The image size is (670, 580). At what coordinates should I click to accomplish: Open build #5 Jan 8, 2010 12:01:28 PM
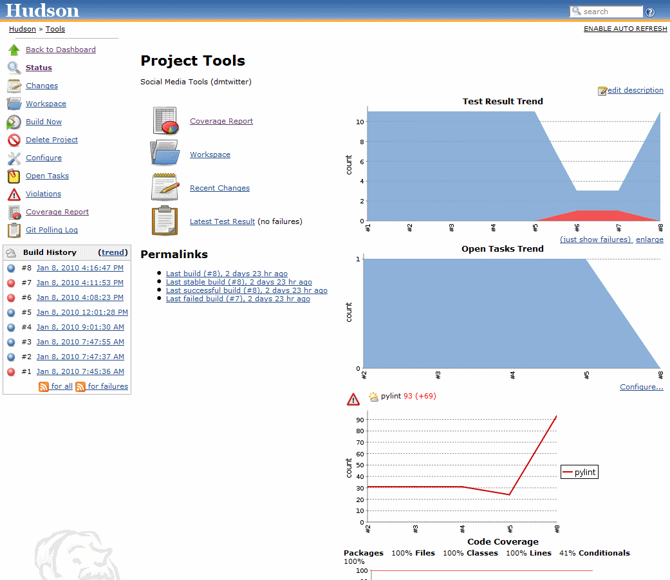point(82,312)
